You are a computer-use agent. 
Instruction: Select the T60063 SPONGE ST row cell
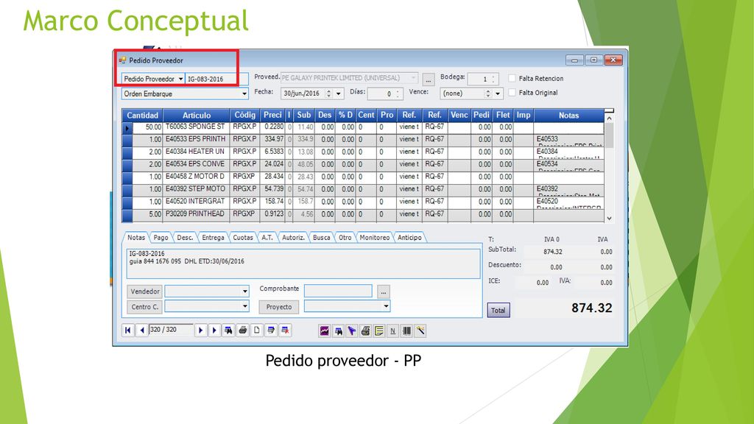pyautogui.click(x=196, y=127)
